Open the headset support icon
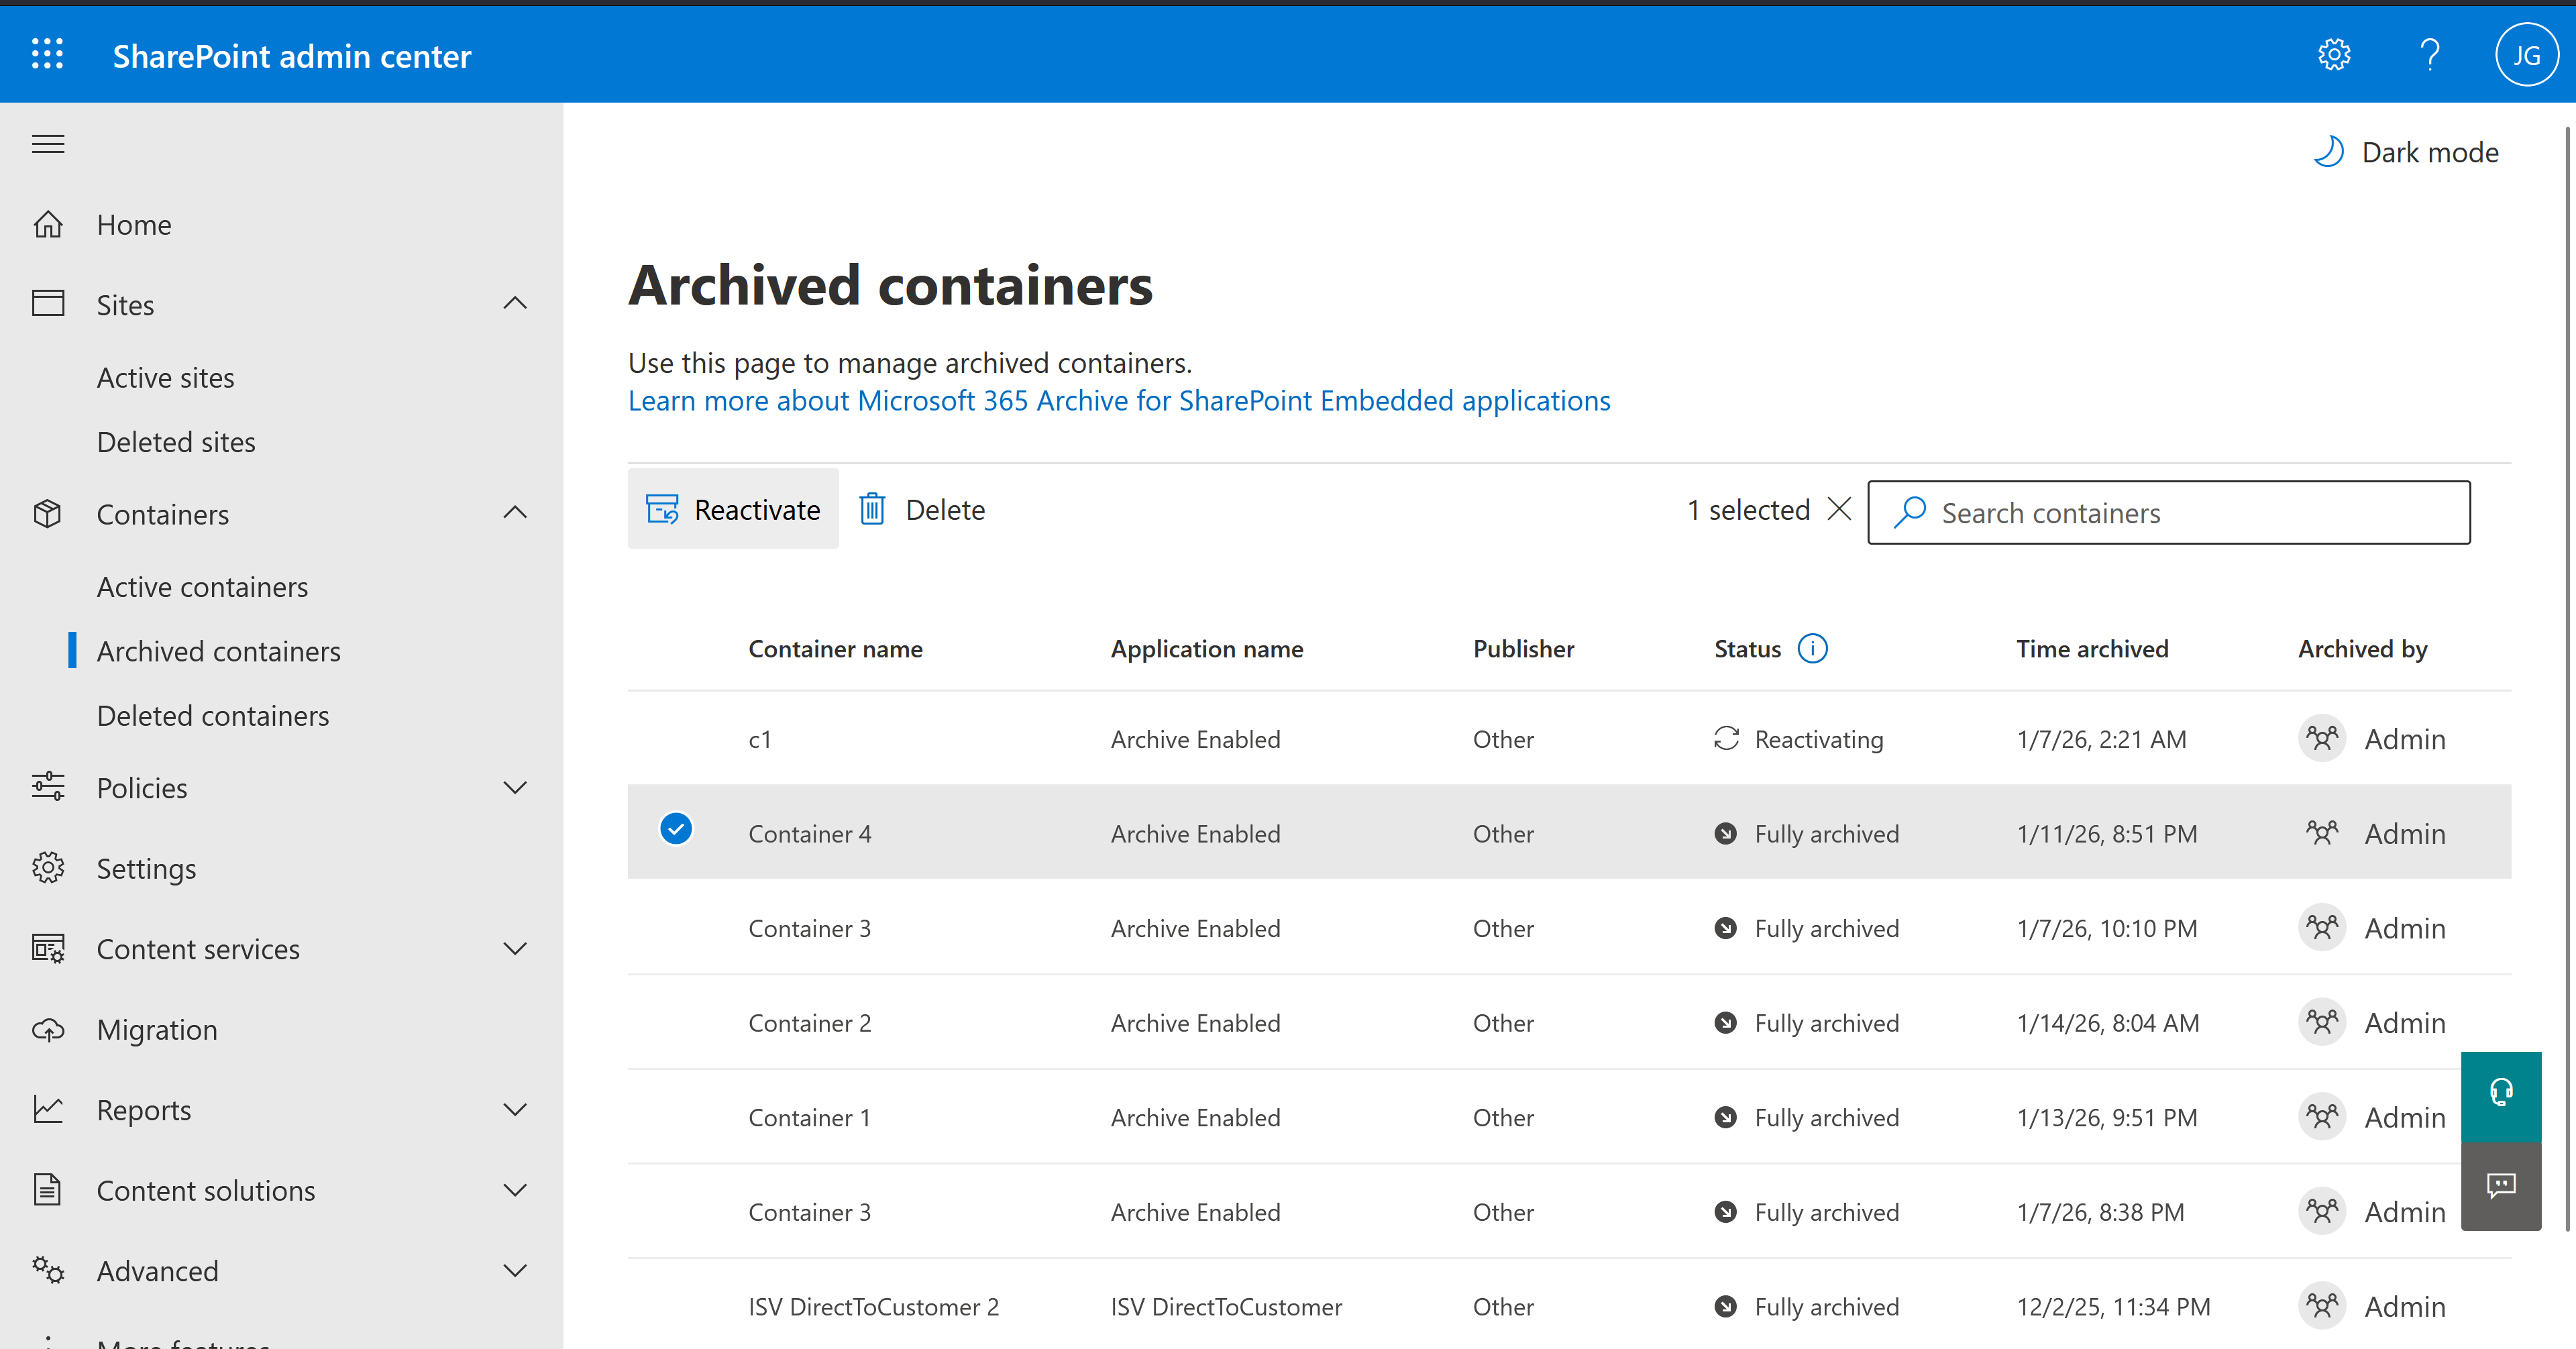The width and height of the screenshot is (2576, 1349). point(2502,1092)
